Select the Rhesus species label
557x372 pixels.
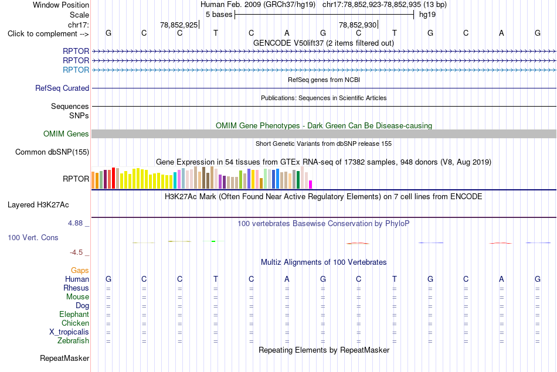(x=76, y=288)
